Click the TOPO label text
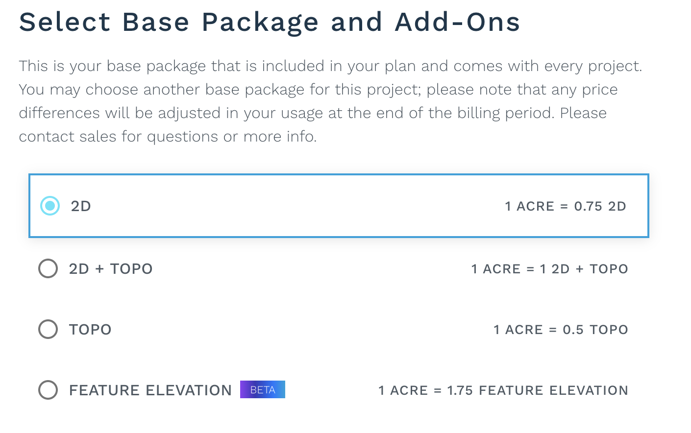 point(90,330)
